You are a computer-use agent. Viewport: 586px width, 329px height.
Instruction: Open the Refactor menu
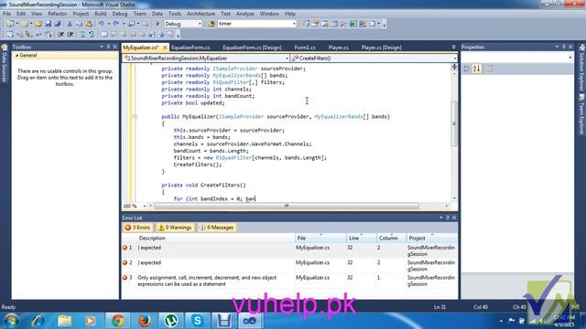pos(57,14)
